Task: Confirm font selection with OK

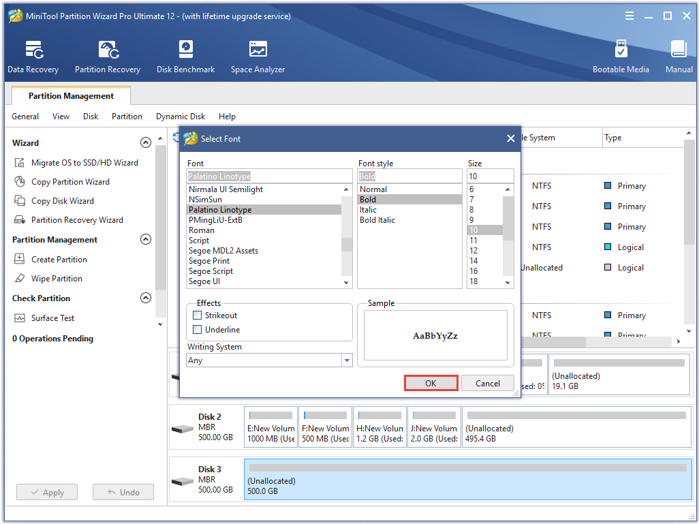Action: click(431, 382)
